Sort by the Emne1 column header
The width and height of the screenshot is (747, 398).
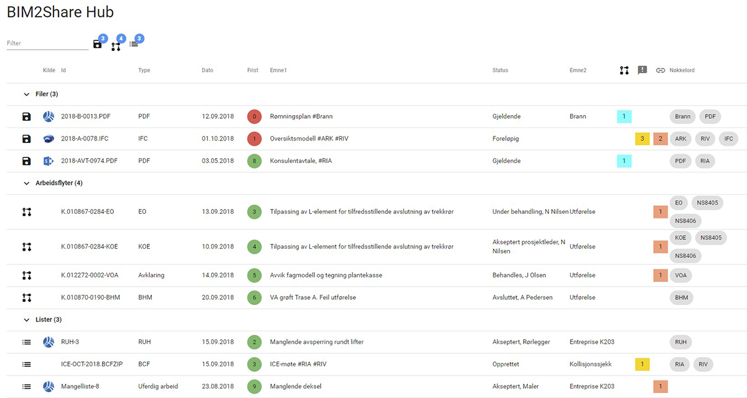(x=278, y=70)
